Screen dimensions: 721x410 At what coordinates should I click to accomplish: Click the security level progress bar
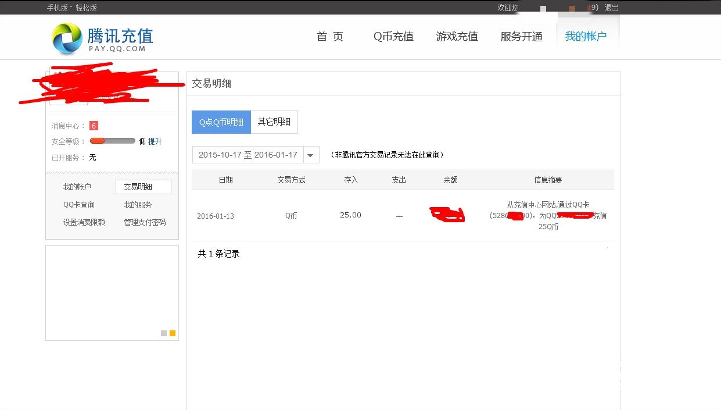point(113,141)
